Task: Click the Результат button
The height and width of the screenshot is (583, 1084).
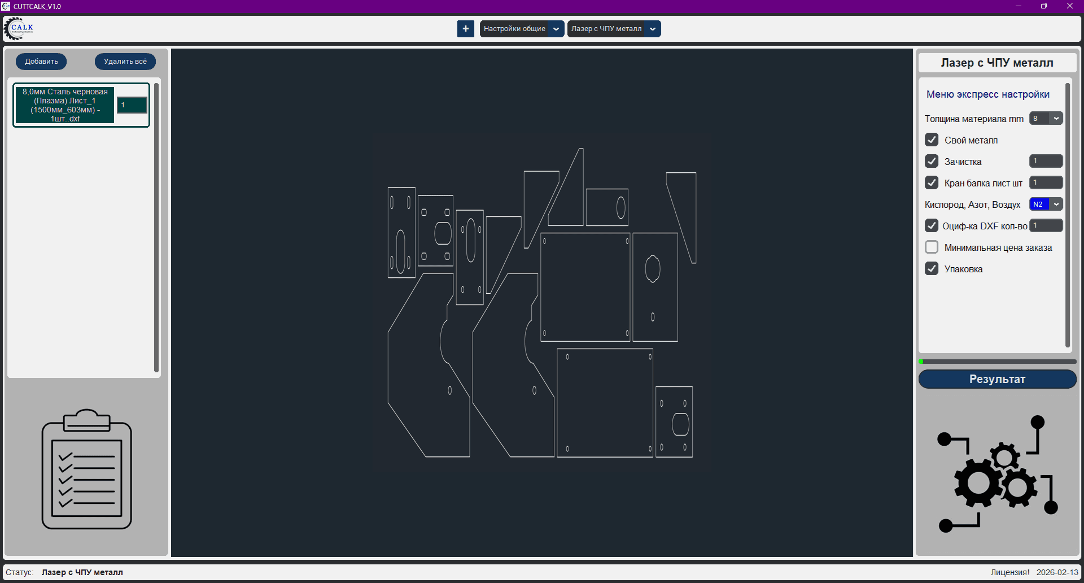Action: (997, 379)
